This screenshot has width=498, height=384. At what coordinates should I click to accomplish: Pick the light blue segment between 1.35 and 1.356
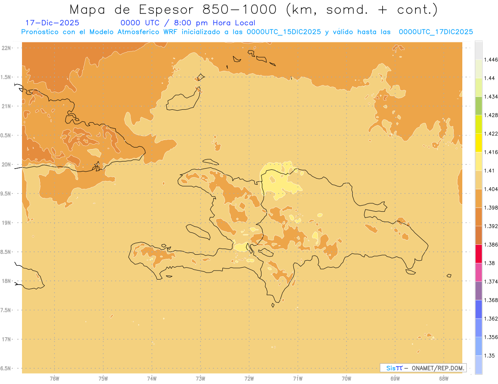click(x=478, y=346)
